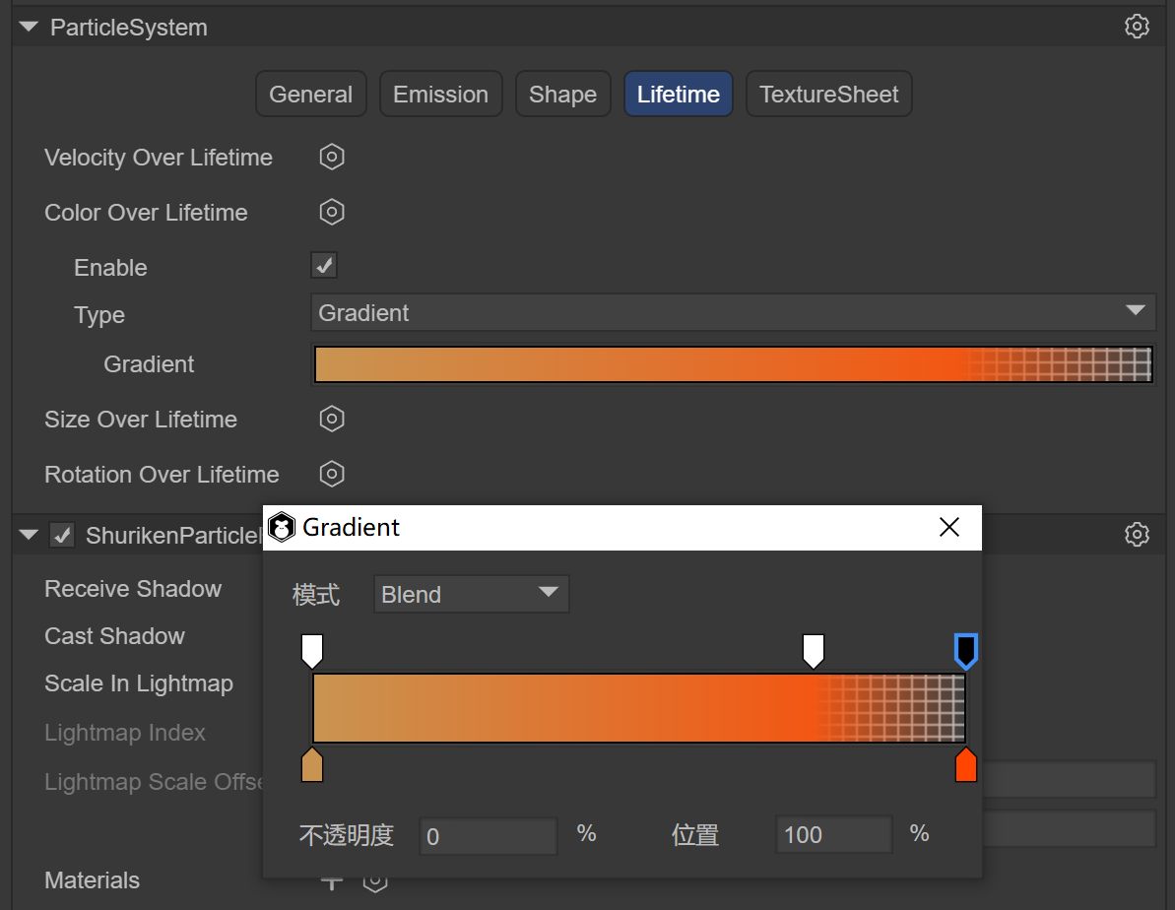Open the Type dropdown set to Gradient
Screen dimensions: 1175x910
click(x=733, y=312)
